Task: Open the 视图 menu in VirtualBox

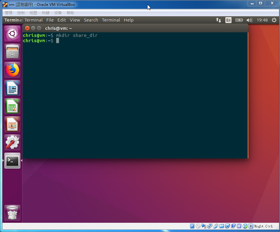Action: (x=33, y=13)
